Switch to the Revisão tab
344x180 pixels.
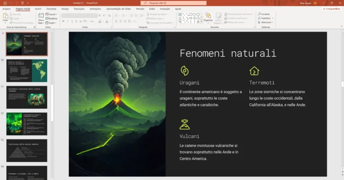point(140,9)
